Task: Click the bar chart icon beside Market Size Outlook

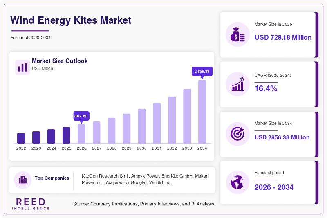Action: (x=22, y=67)
